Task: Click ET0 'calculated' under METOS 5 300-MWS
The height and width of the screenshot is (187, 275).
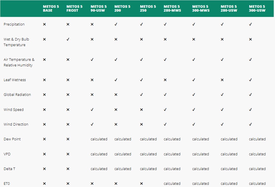Action: coord(201,183)
